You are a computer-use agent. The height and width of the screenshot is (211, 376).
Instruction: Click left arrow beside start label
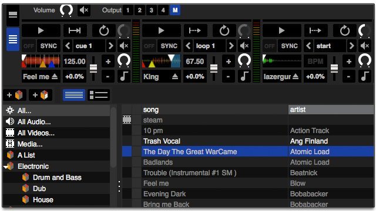pyautogui.click(x=308, y=46)
